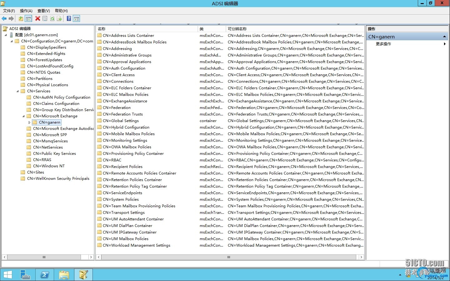The image size is (450, 281).
Task: Select CN=Microsoft Exchange Autodiscover tree node
Action: click(x=63, y=129)
